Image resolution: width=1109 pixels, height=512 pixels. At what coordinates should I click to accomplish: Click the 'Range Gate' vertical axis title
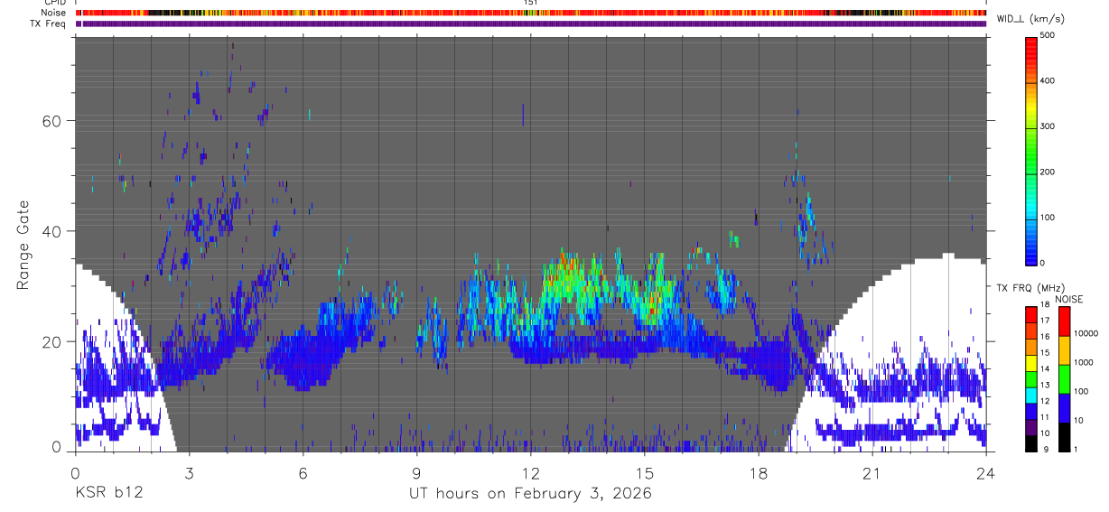(x=22, y=245)
